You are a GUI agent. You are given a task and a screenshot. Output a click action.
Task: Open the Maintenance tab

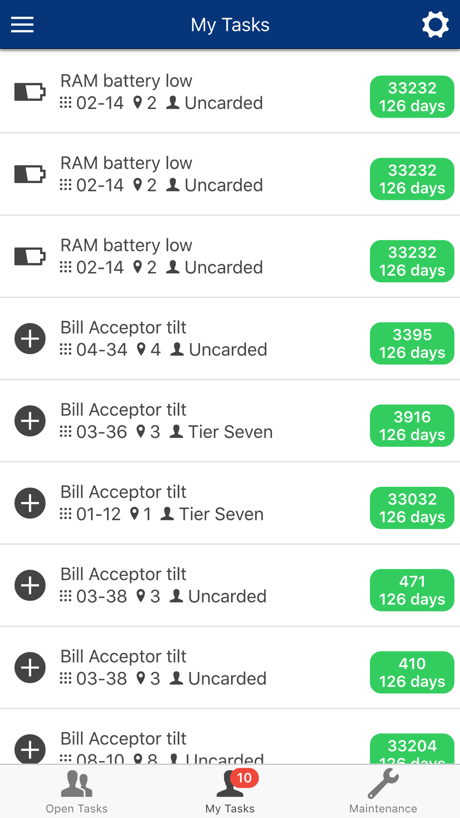tap(383, 792)
